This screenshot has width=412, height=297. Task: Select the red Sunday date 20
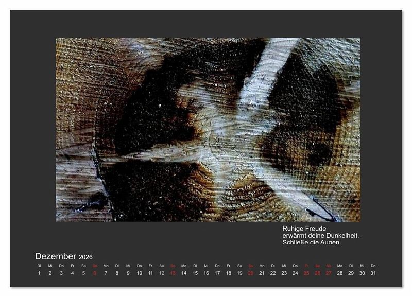250,273
